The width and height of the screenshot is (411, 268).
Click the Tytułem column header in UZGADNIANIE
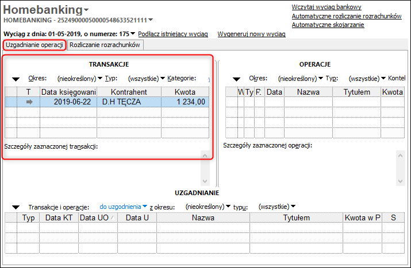296,217
